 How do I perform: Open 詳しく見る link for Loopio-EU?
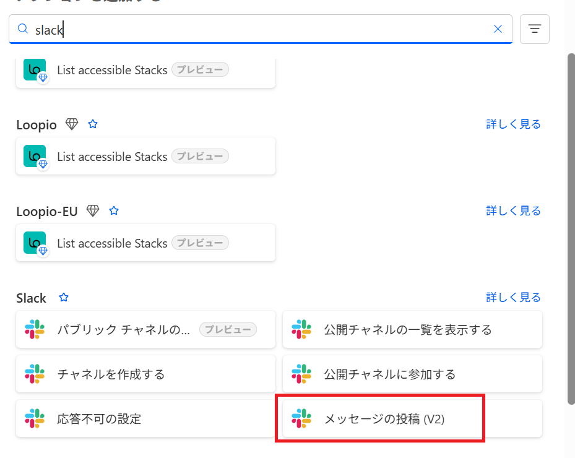pyautogui.click(x=513, y=211)
